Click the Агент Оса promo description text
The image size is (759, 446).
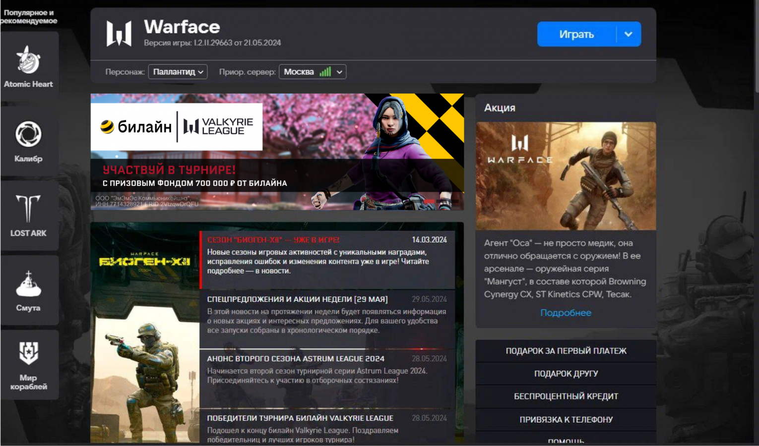click(565, 269)
